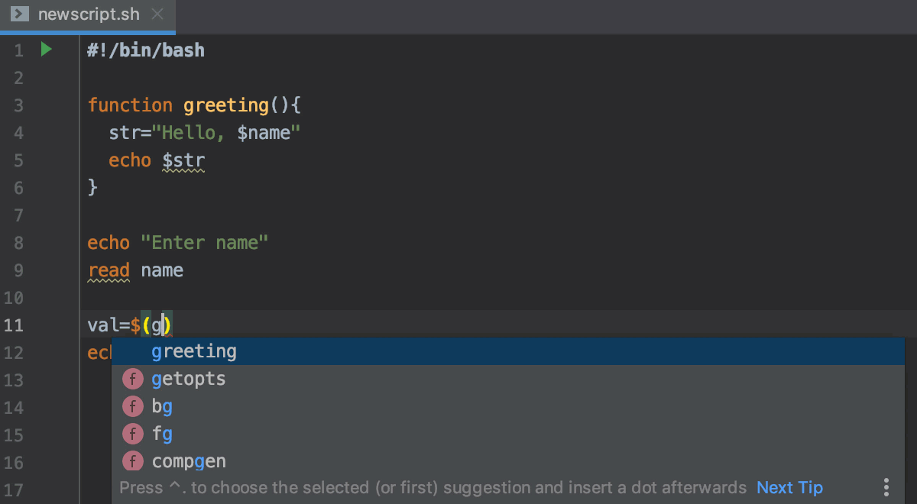Screen dimensions: 917x504
Task: Select the bg completion entry
Action: (162, 406)
